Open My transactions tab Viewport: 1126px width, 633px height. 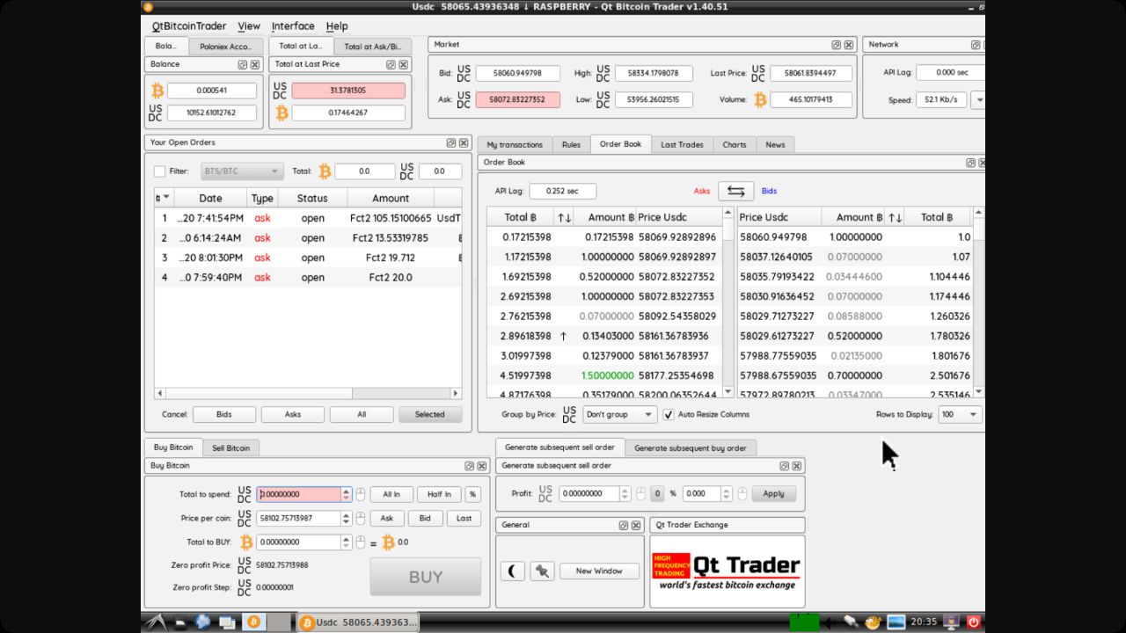coord(515,144)
